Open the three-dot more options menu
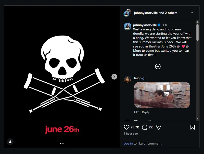204x154 pixels. click(193, 13)
